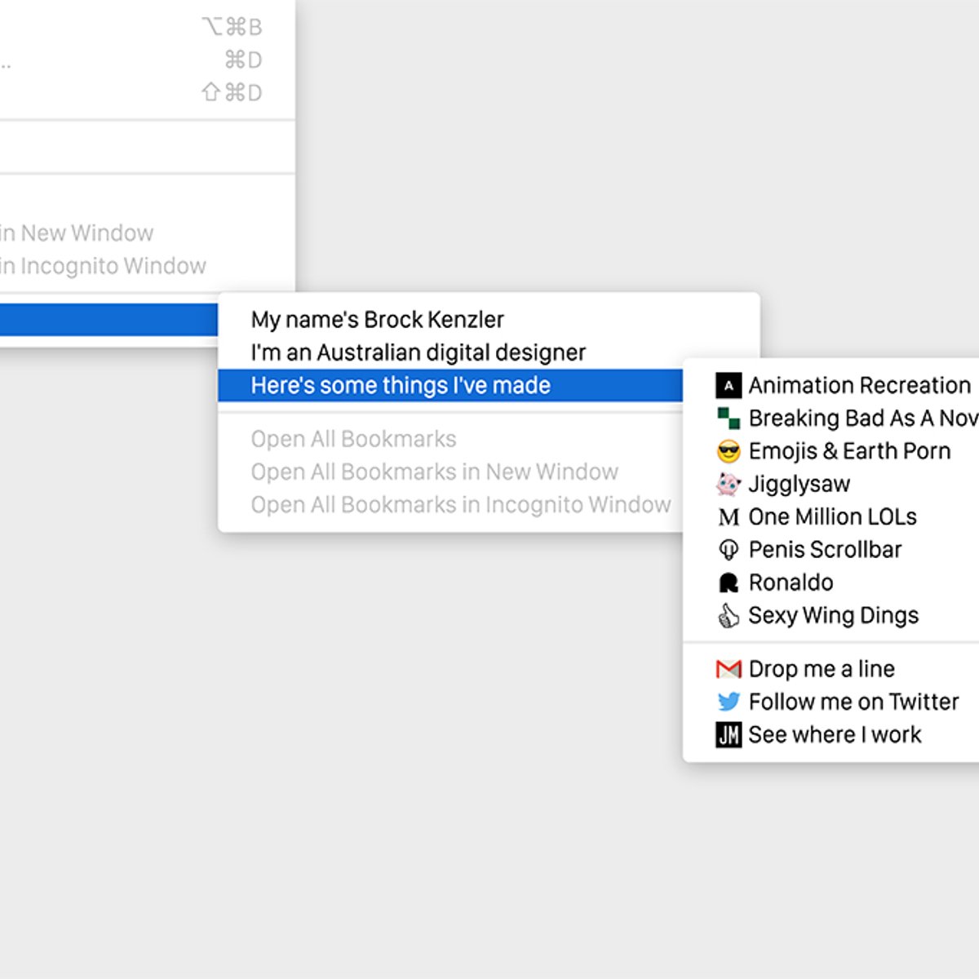Open the One Million LOLs bookmark

click(832, 517)
